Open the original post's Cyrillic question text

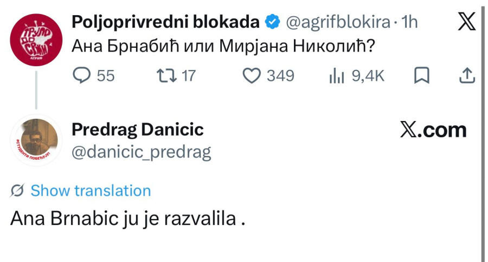pyautogui.click(x=223, y=47)
